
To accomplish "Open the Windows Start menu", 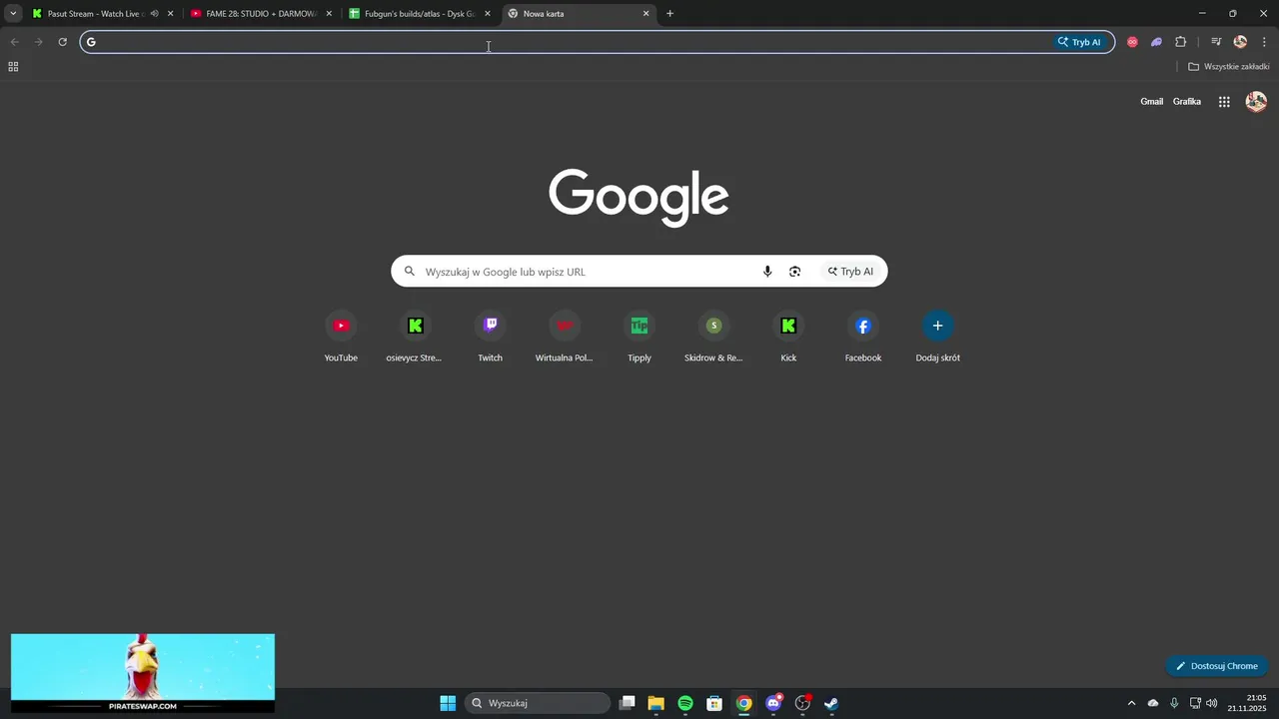I will pos(448,703).
